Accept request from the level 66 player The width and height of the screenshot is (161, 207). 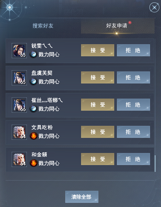point(98,105)
